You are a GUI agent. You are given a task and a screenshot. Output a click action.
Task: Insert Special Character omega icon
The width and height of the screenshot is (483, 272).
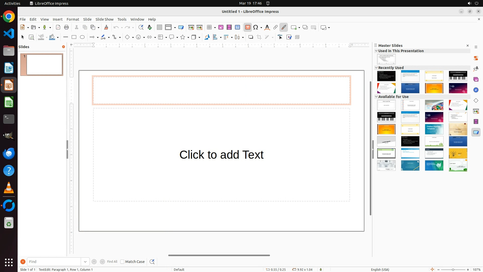coord(256,27)
